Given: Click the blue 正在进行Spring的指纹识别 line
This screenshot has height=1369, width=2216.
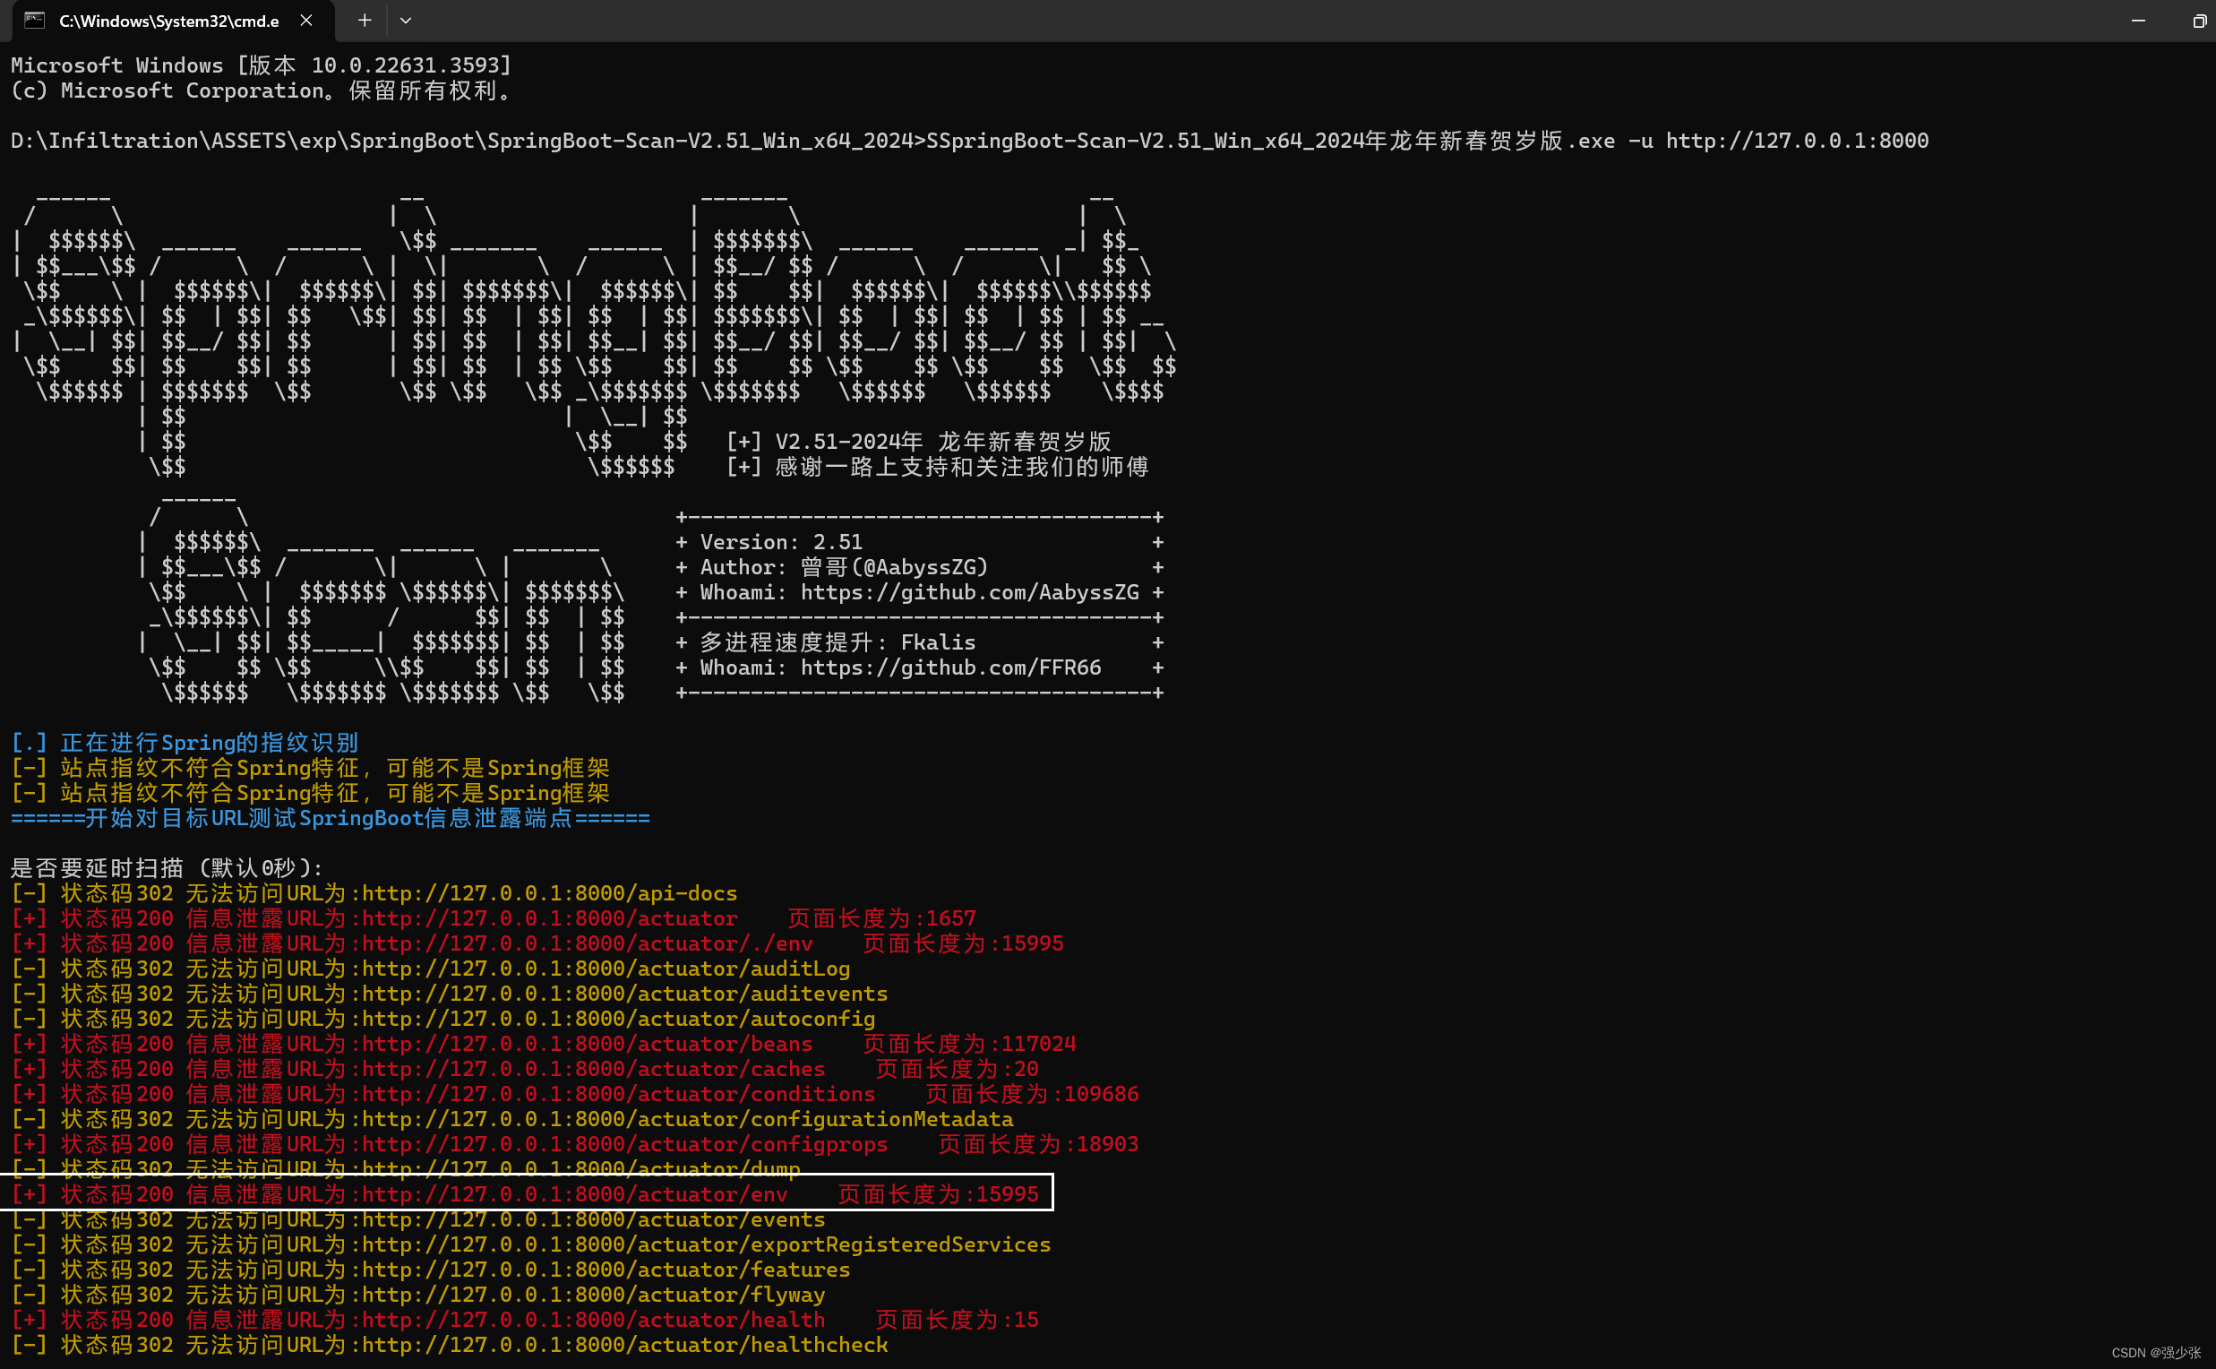Looking at the screenshot, I should click(185, 743).
